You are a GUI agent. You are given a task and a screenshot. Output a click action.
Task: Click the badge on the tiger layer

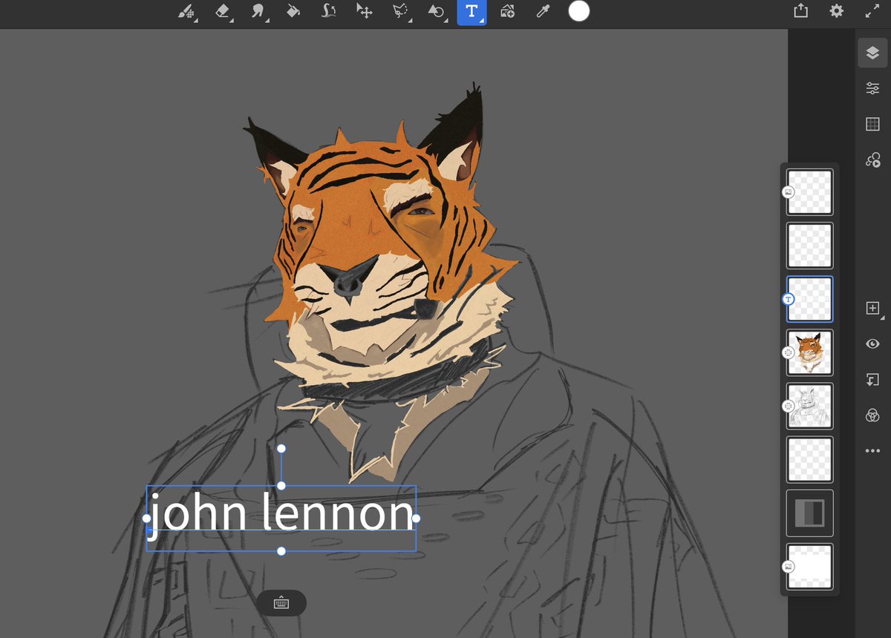point(789,353)
